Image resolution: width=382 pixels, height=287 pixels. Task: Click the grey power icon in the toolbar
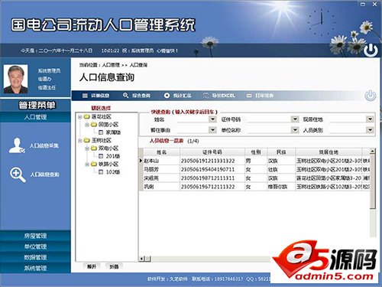pyautogui.click(x=371, y=96)
